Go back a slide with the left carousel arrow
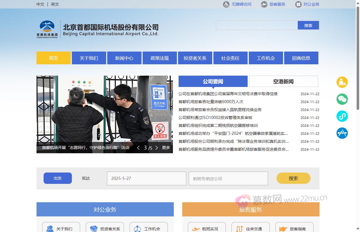This screenshot has height=232, width=360. (138, 148)
